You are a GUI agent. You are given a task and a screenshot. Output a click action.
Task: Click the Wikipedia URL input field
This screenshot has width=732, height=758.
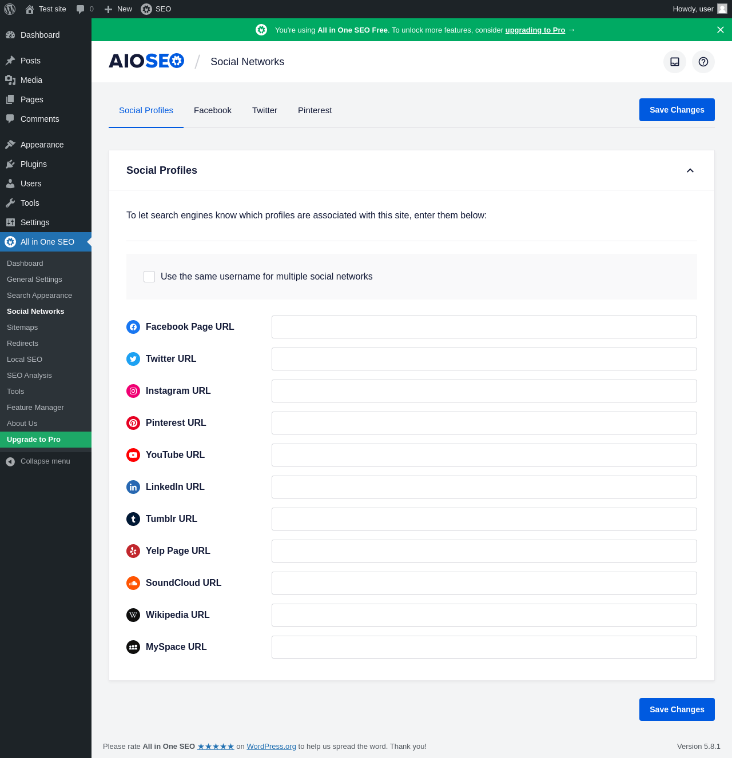click(x=484, y=615)
